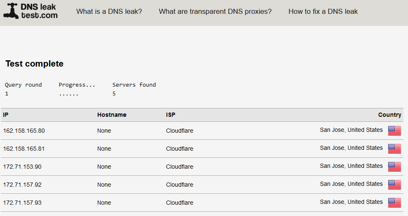This screenshot has height=216, width=408.
Task: Click the IP column header
Action: [x=6, y=115]
